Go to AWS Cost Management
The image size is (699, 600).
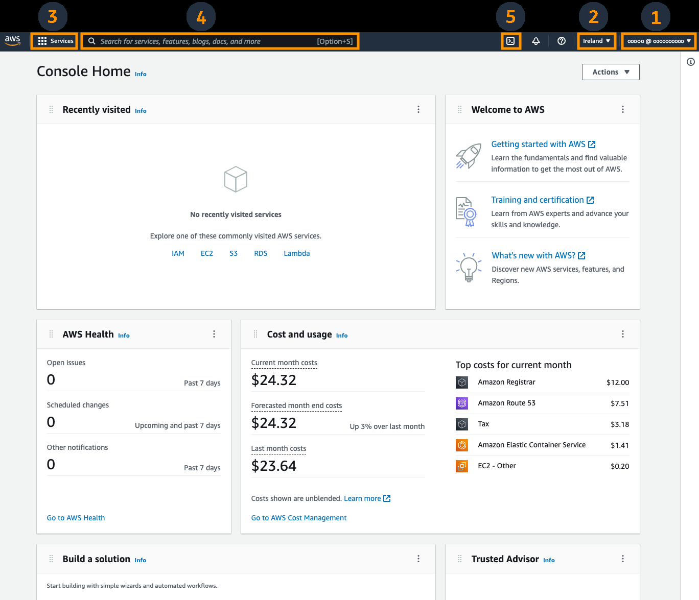pyautogui.click(x=298, y=517)
